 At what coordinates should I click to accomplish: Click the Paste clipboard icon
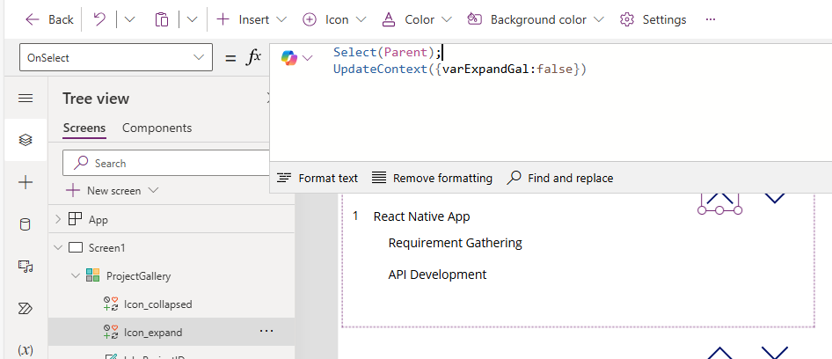161,19
